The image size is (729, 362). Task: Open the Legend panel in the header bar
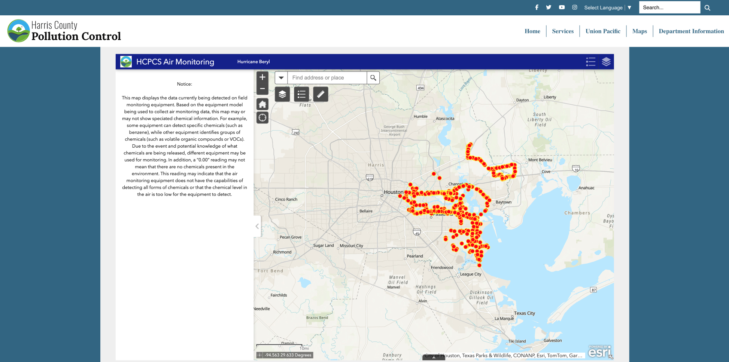590,62
